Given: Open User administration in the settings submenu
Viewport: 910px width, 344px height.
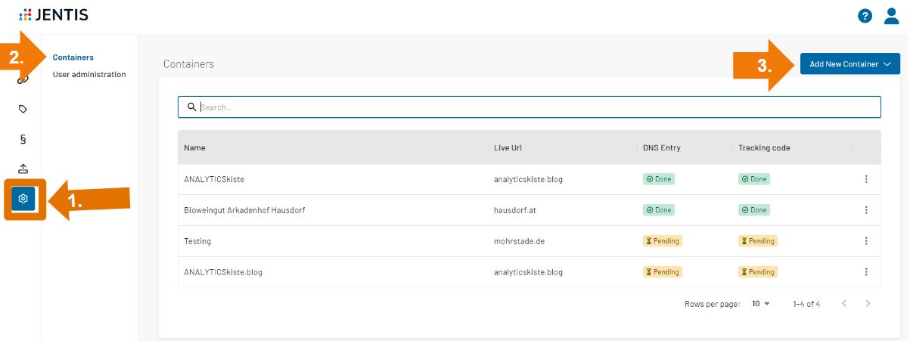Looking at the screenshot, I should coord(89,75).
